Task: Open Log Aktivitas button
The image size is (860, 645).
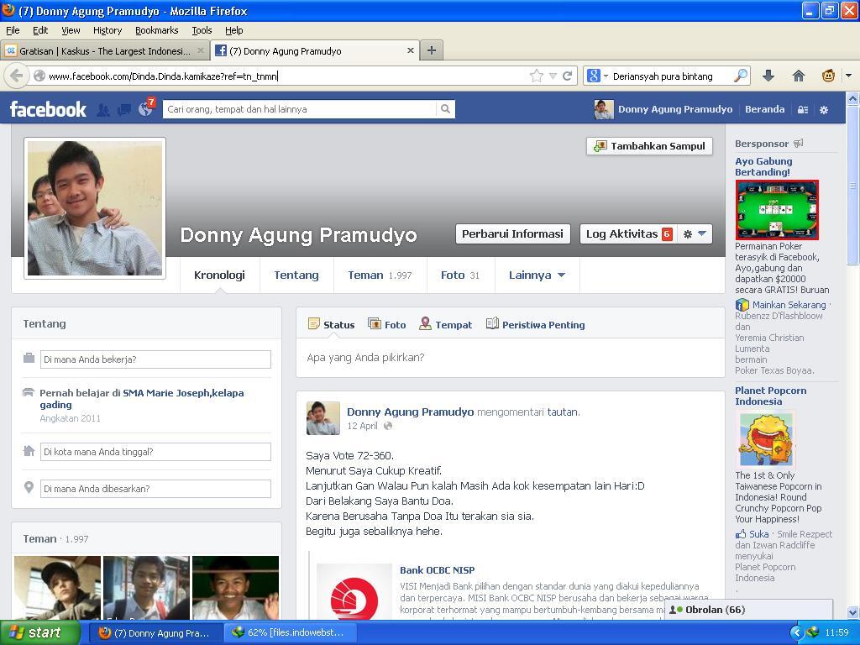Action: (x=628, y=233)
